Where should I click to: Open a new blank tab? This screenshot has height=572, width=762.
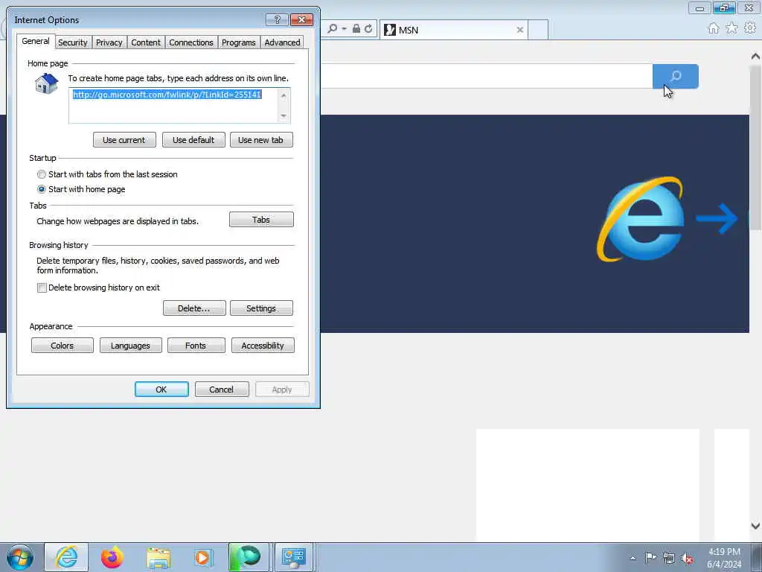coord(538,30)
